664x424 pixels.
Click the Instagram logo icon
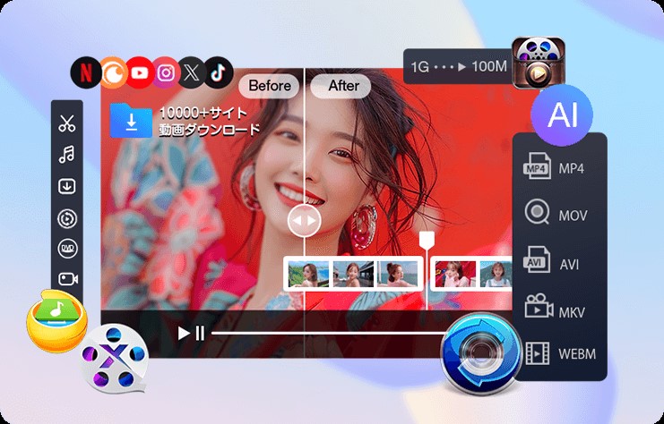coord(166,72)
